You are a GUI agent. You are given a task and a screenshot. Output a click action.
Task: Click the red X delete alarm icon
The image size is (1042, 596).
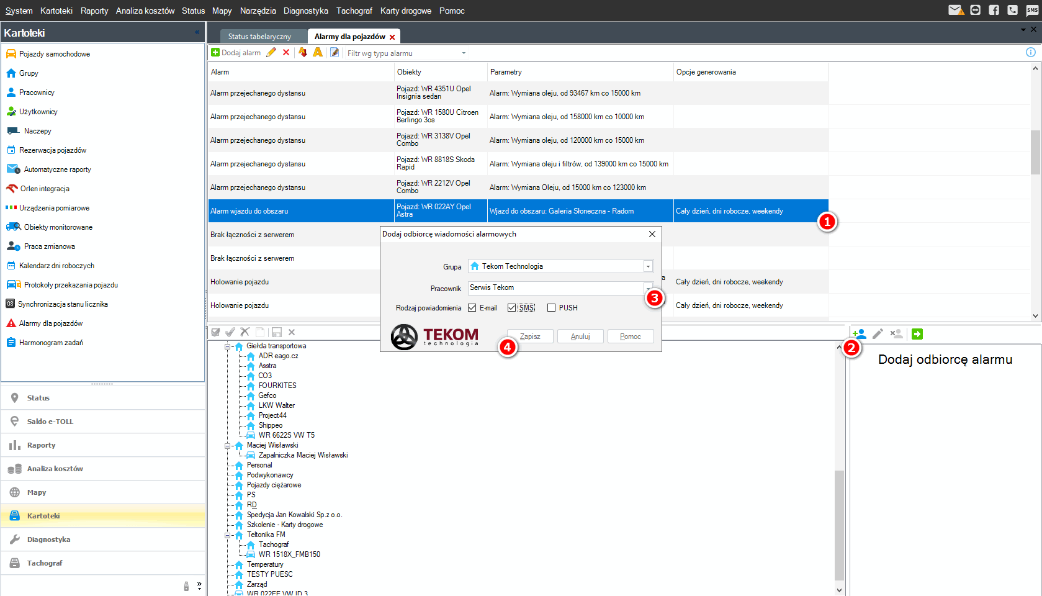[286, 53]
